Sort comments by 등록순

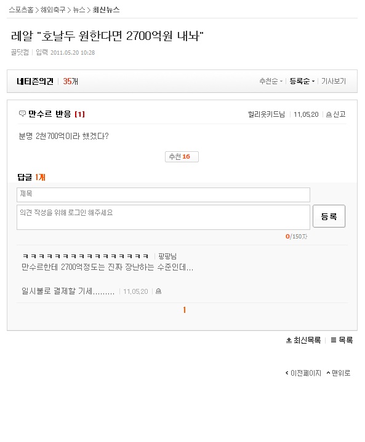[x=302, y=81]
